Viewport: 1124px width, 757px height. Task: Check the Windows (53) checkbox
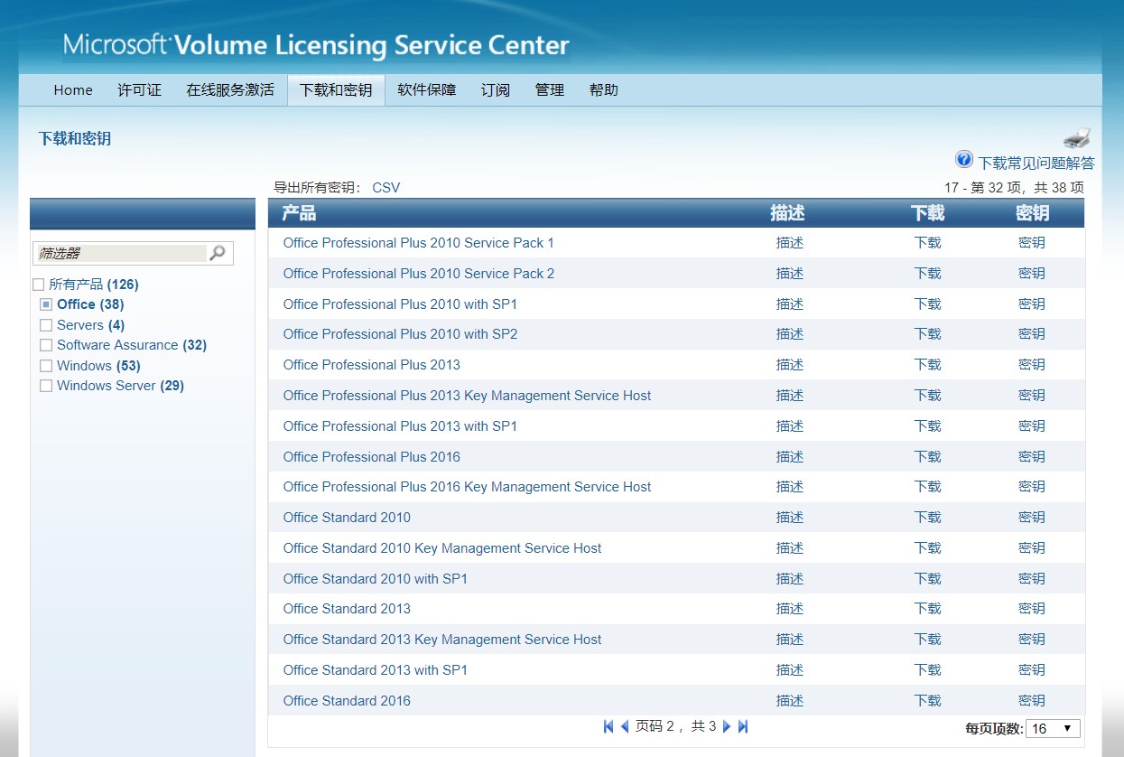[46, 366]
